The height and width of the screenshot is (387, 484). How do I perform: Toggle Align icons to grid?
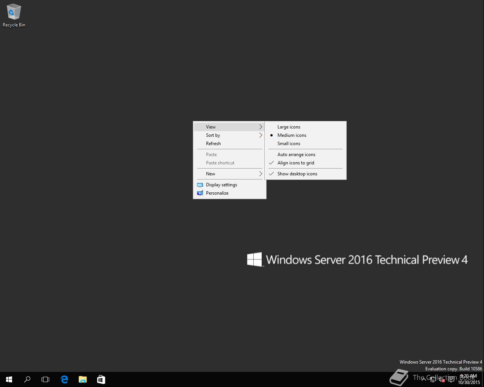[x=306, y=163]
